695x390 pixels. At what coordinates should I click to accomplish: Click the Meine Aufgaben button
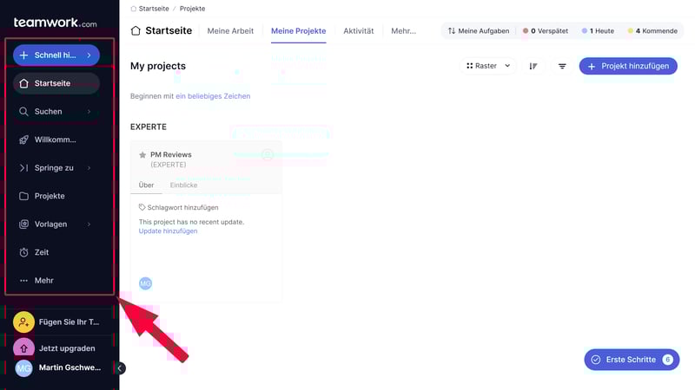coord(479,31)
